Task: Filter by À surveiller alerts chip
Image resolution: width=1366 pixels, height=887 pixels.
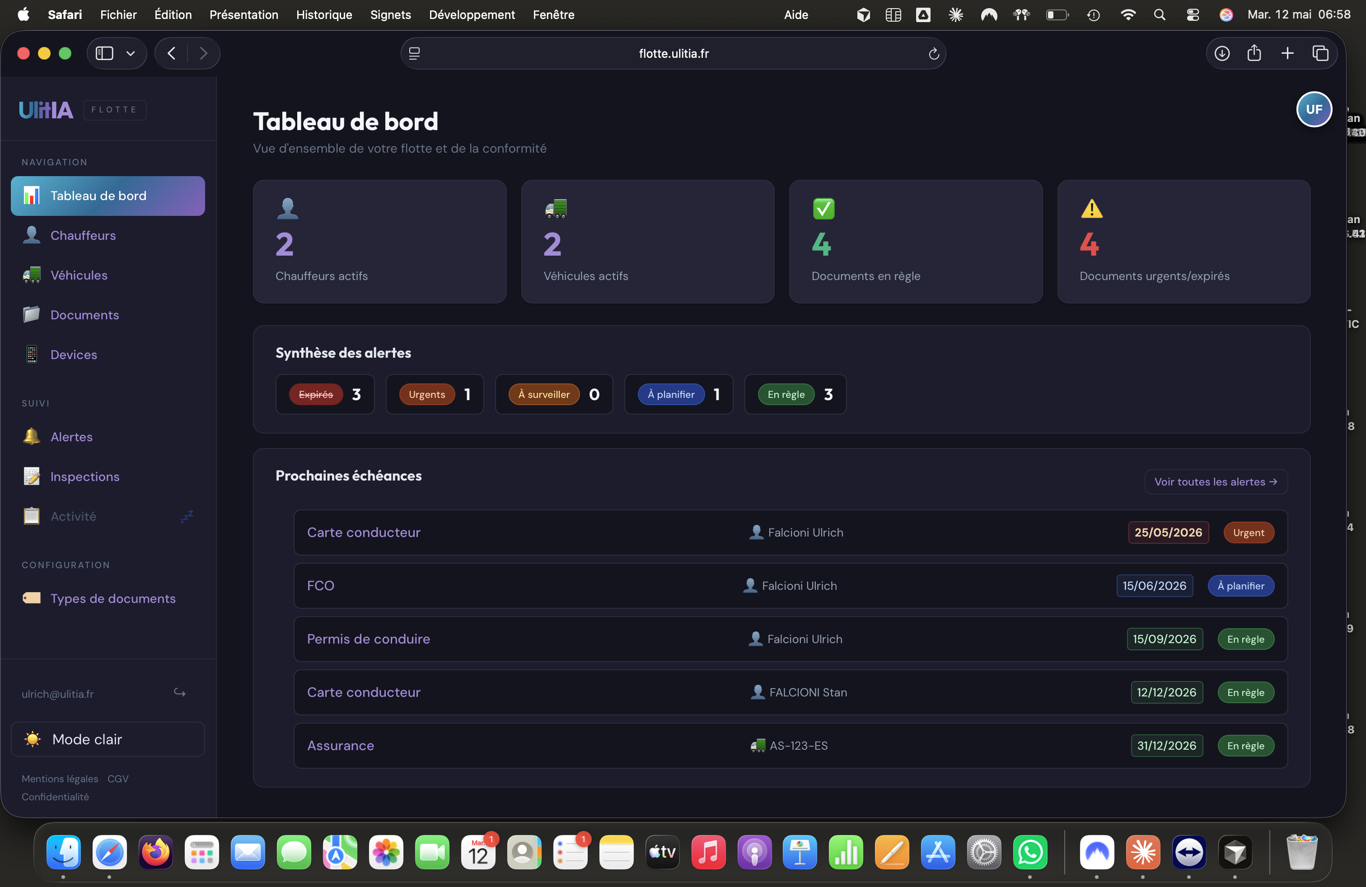Action: [x=554, y=394]
